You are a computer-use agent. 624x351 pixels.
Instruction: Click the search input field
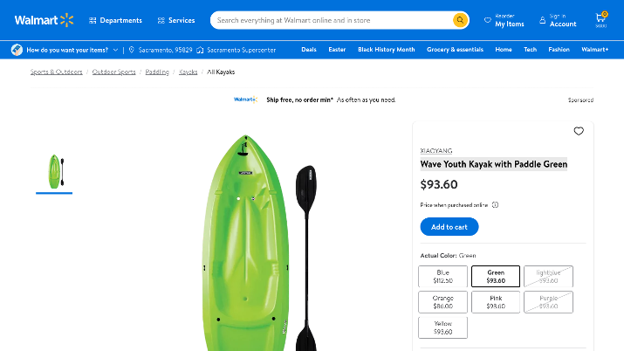pos(332,20)
